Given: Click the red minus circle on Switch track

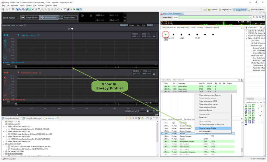Looking at the screenshot, I should pos(7,73).
